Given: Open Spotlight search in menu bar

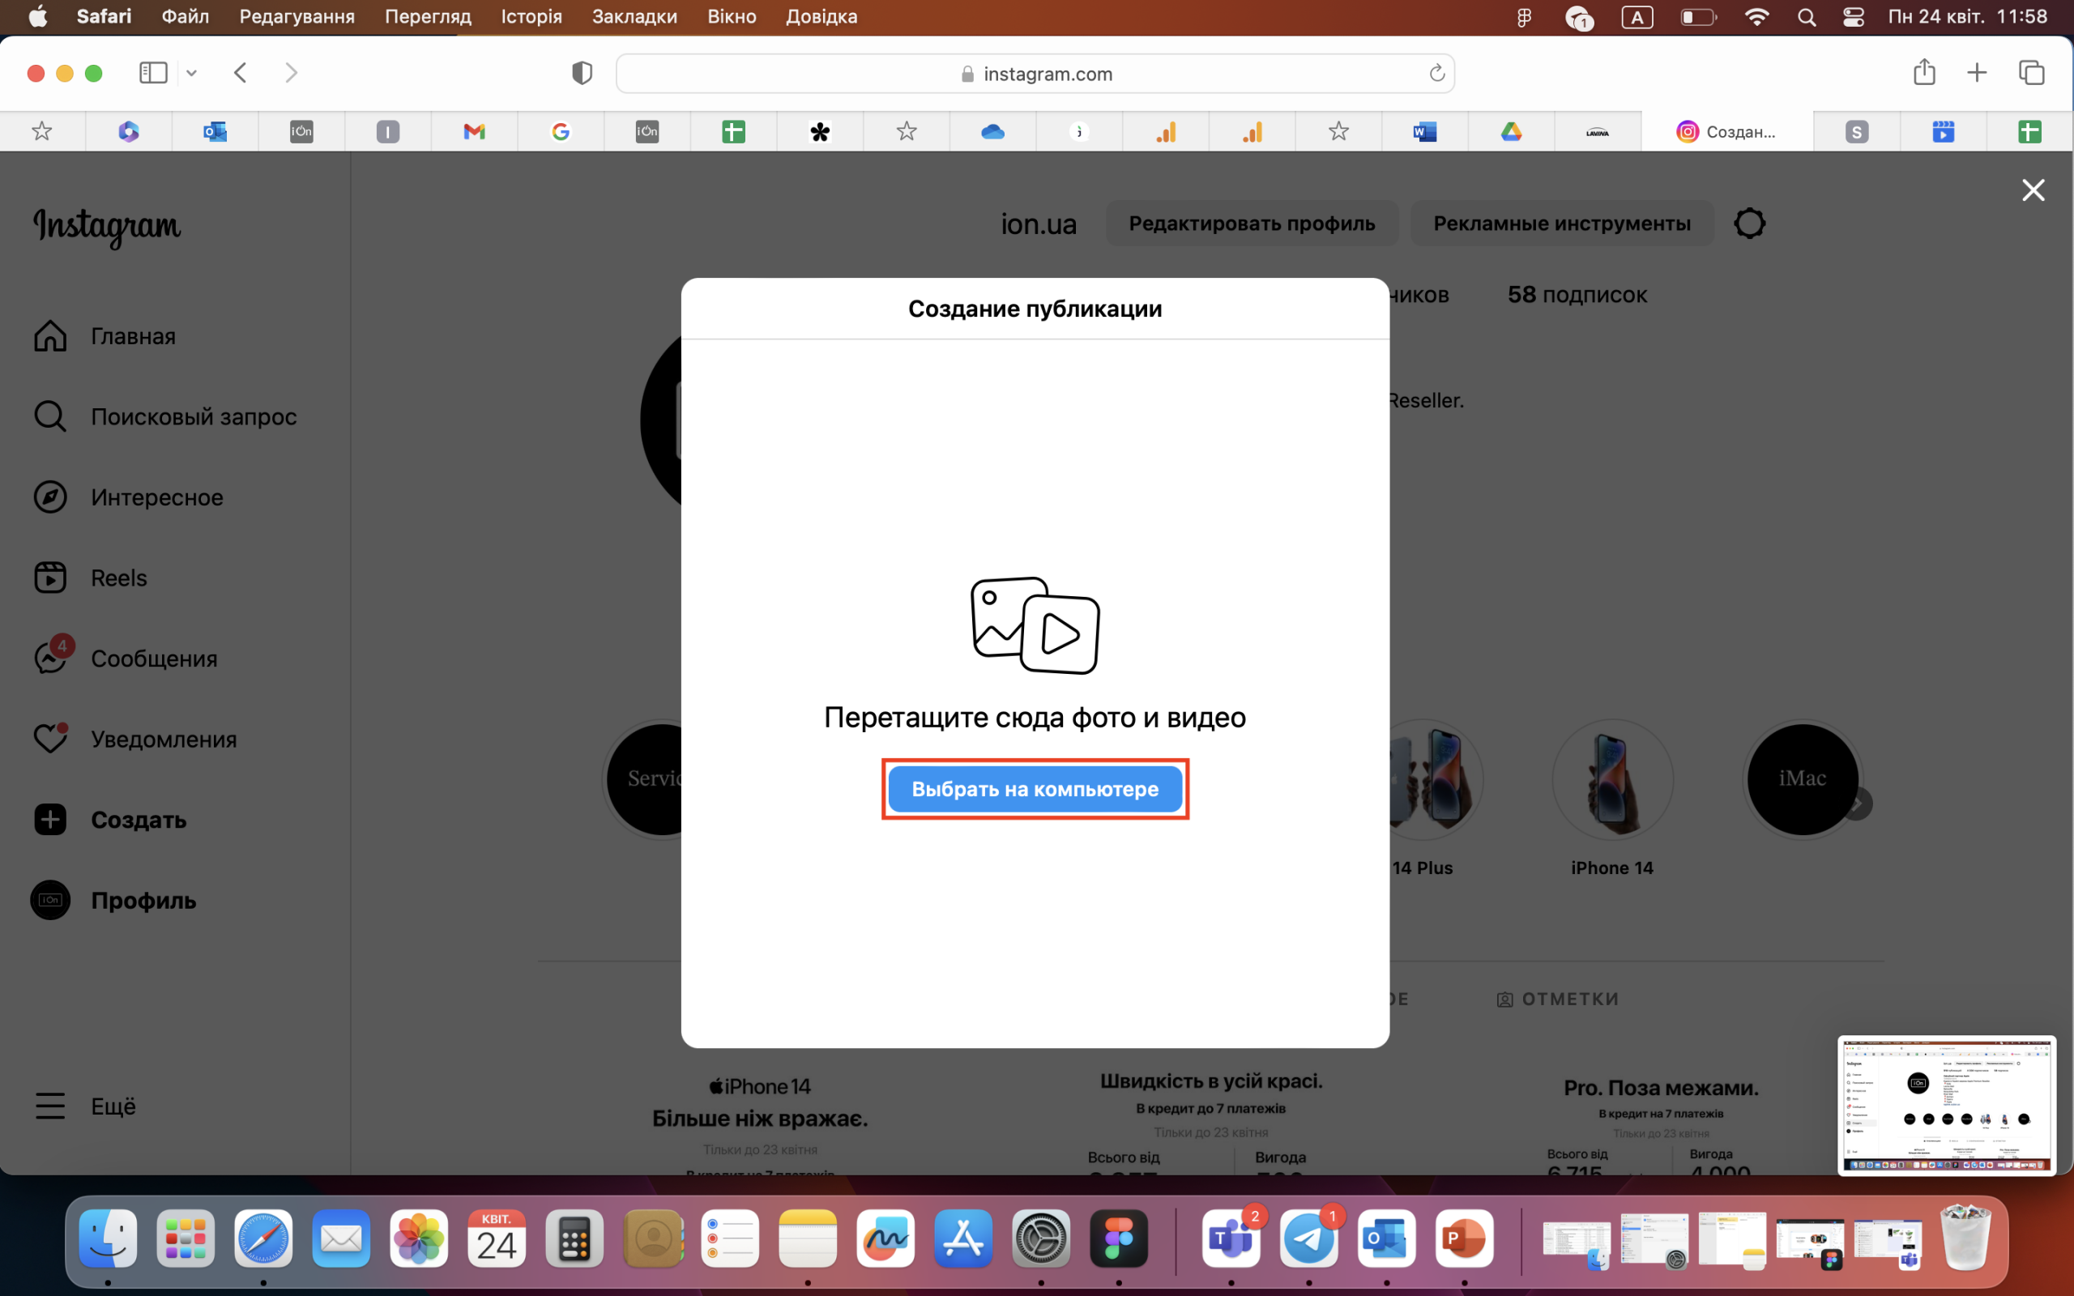Looking at the screenshot, I should [x=1806, y=17].
